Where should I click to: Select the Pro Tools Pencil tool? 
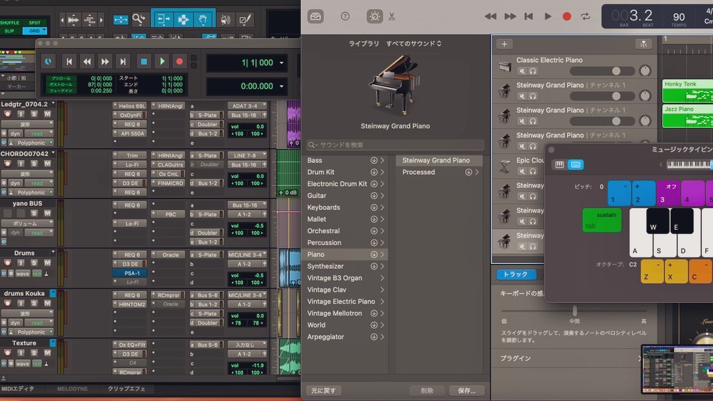[244, 19]
